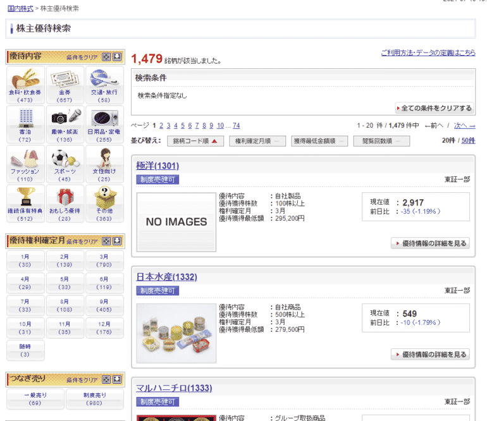Sort by 銘柄コード順

(195, 141)
